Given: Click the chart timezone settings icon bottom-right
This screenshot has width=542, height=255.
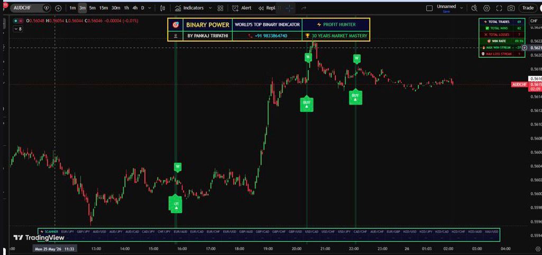Looking at the screenshot, I should coord(537,249).
